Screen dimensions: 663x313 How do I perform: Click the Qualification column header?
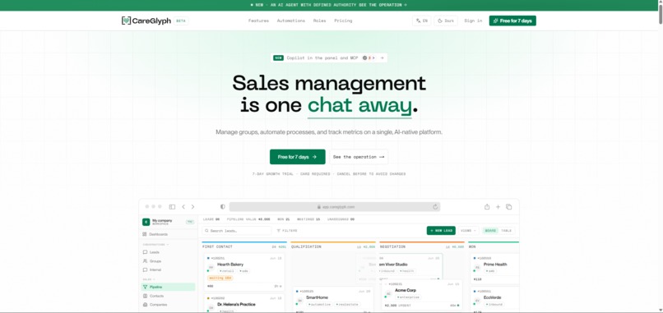[x=306, y=246]
